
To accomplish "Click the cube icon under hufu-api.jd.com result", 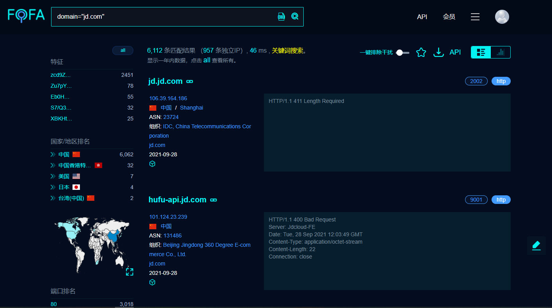I will (x=152, y=282).
